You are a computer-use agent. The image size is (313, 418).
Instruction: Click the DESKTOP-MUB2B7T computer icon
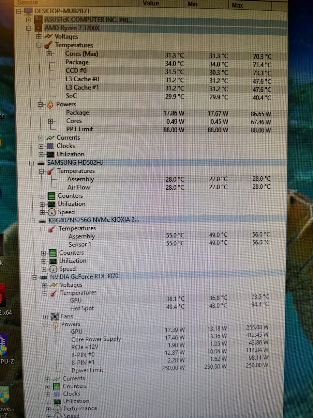coord(28,11)
